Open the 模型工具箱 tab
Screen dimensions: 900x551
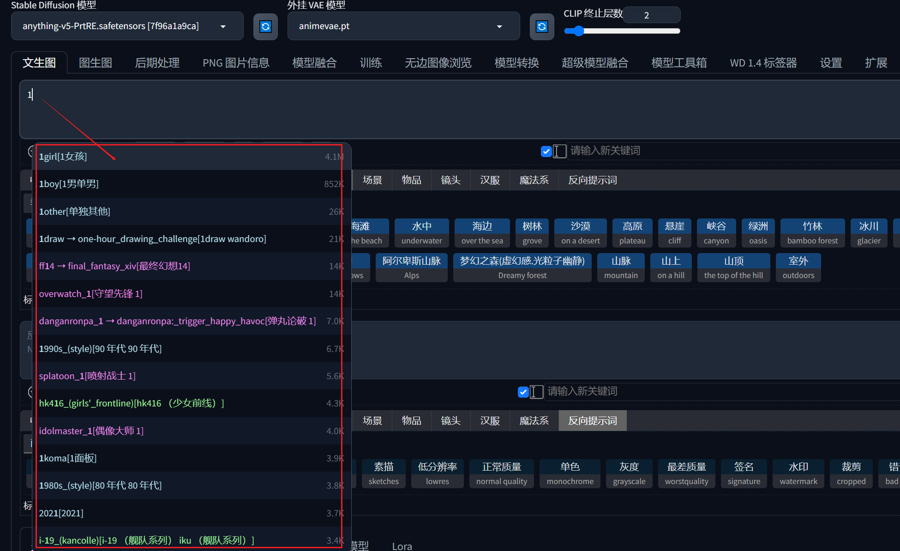(679, 63)
